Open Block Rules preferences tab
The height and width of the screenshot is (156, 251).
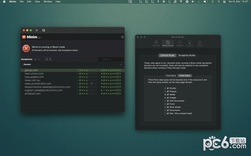click(168, 43)
